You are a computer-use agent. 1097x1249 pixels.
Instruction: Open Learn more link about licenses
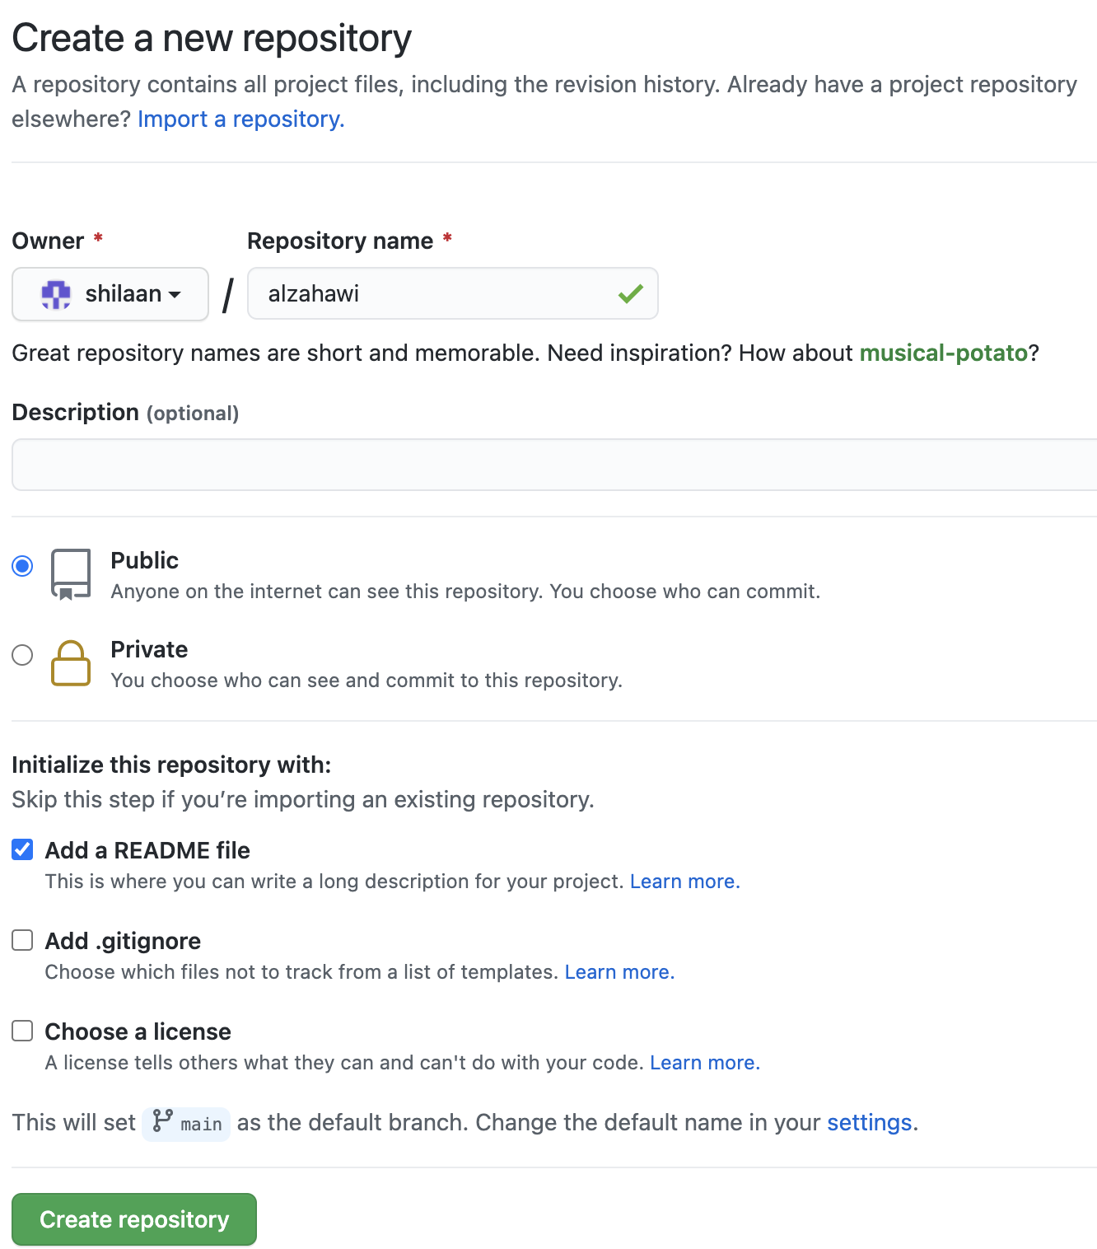coord(704,1063)
